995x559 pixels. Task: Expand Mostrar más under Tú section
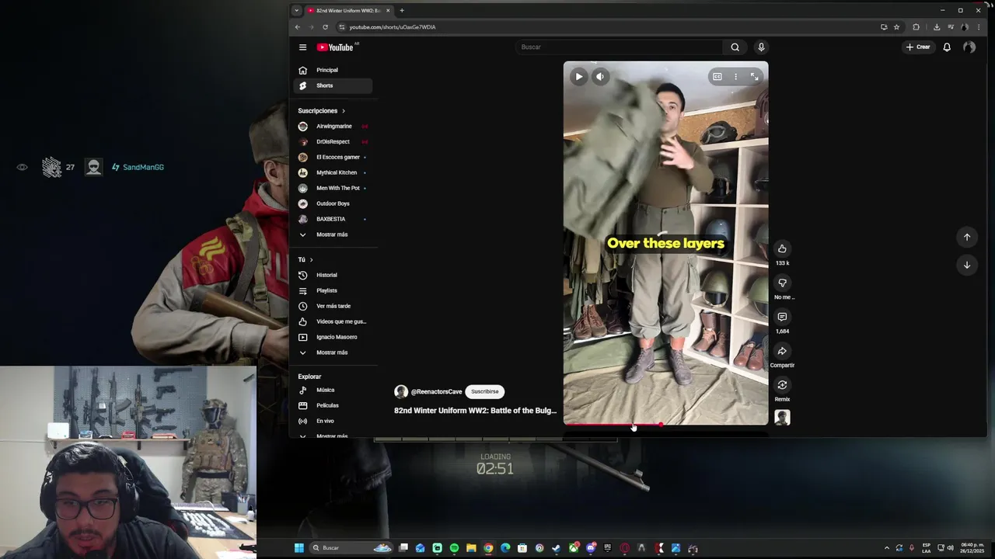[333, 352]
